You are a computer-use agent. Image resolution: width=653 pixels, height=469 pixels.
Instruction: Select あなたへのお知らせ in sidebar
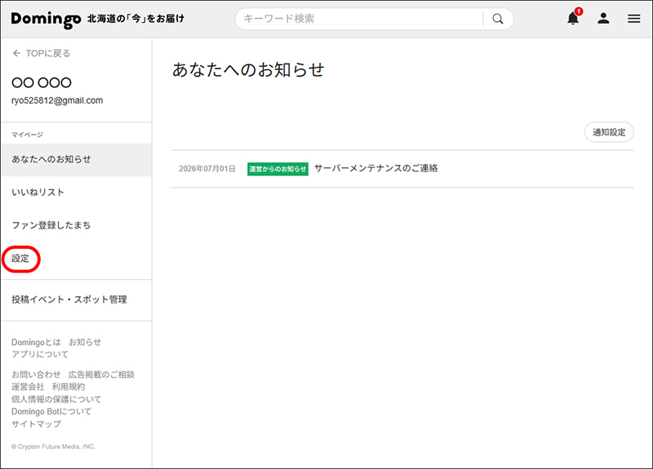click(77, 159)
